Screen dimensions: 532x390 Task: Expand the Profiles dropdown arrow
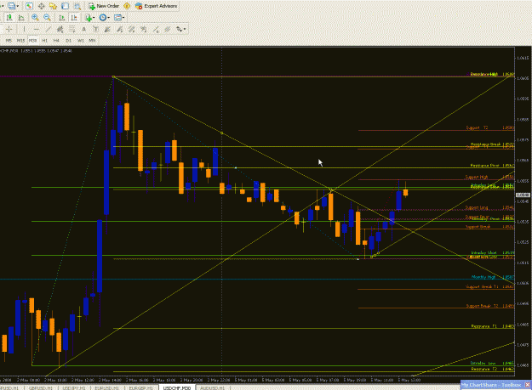18,6
